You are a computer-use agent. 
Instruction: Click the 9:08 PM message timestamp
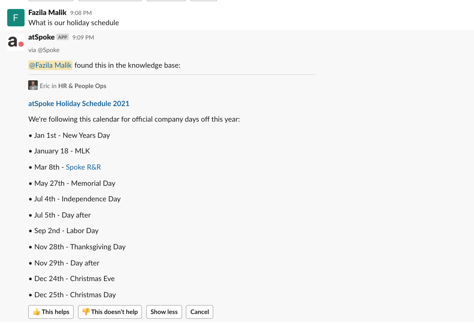click(81, 13)
